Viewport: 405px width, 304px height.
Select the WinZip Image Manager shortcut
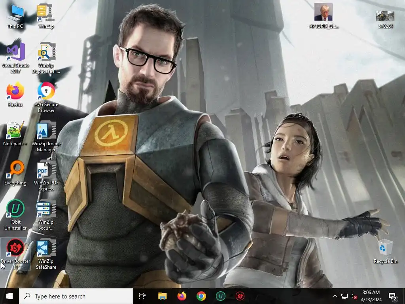[46, 137]
